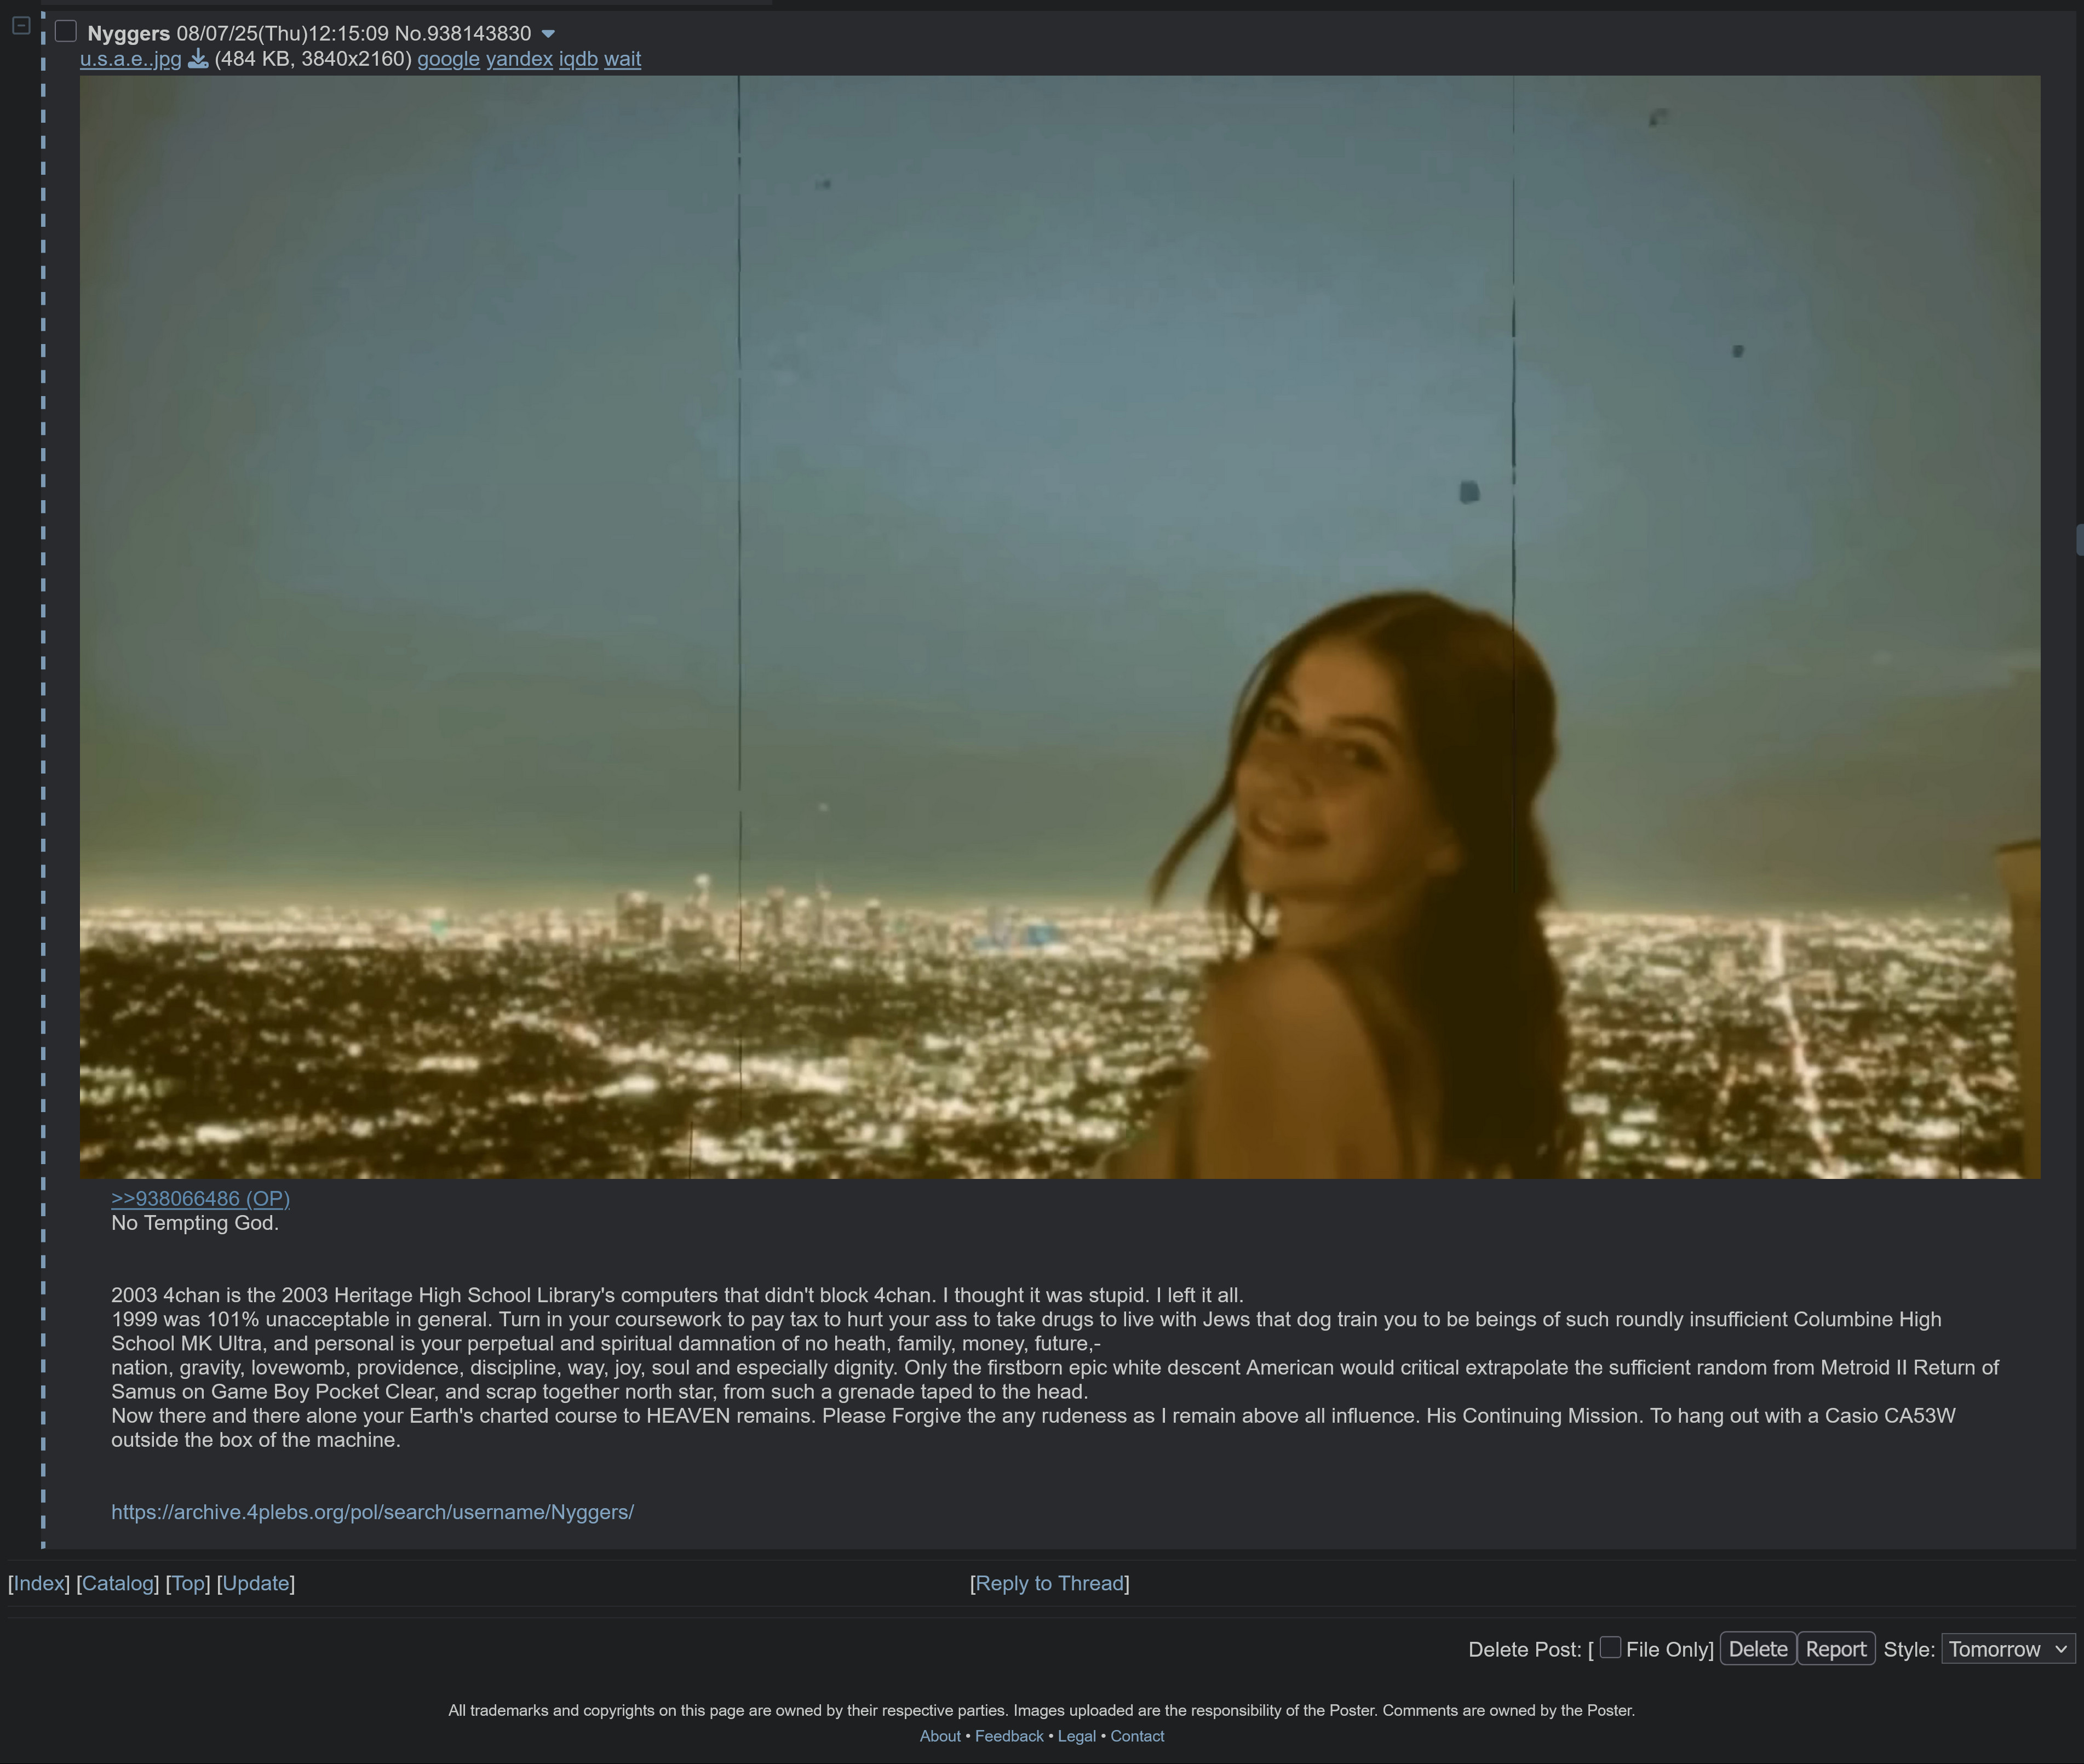Search image on wait
The image size is (2084, 1764).
[x=623, y=59]
